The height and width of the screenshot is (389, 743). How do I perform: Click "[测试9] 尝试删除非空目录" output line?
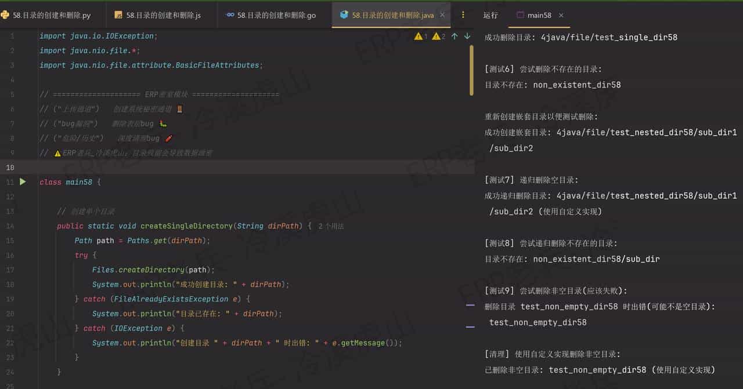pos(556,290)
